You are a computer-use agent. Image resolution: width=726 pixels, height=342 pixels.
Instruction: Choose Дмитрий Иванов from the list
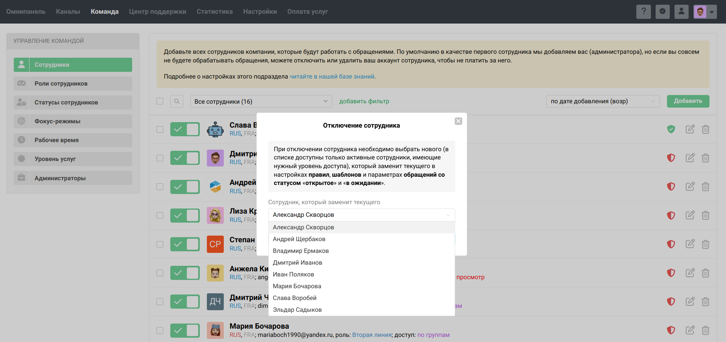pos(361,263)
